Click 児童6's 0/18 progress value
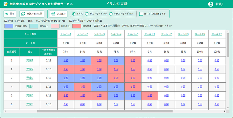 [49, 104]
